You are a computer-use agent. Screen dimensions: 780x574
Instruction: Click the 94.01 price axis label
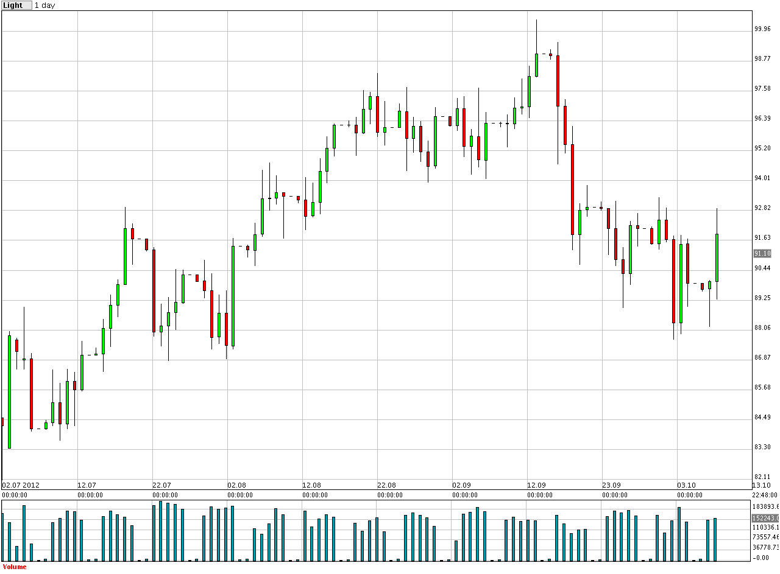pos(763,178)
